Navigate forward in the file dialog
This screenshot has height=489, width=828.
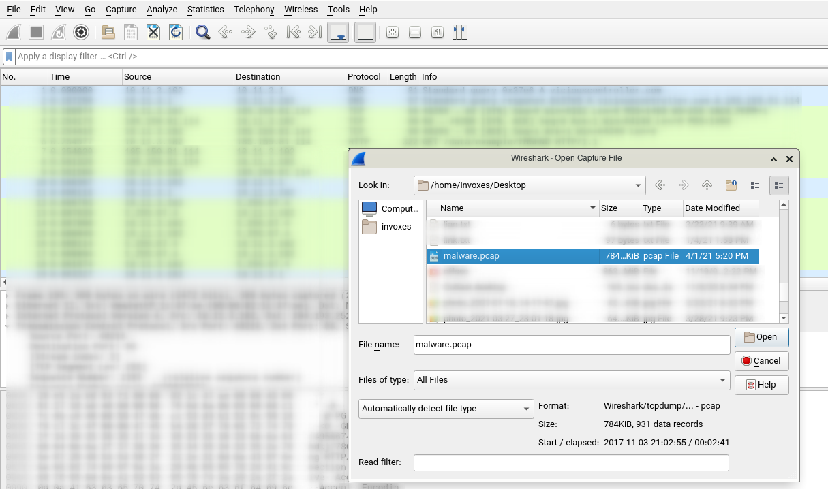683,185
